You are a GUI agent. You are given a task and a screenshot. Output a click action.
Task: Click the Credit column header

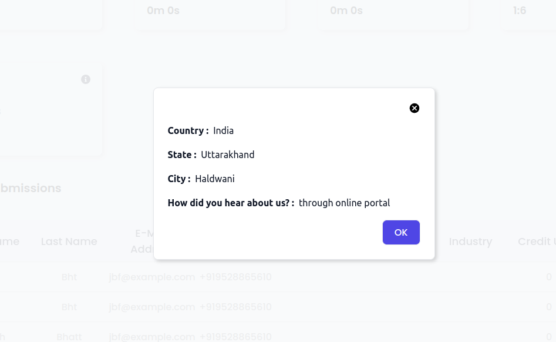click(537, 242)
